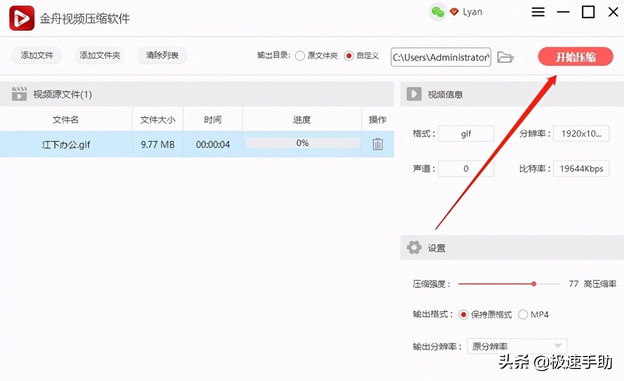
Task: Click the app logo play icon
Action: 21,17
